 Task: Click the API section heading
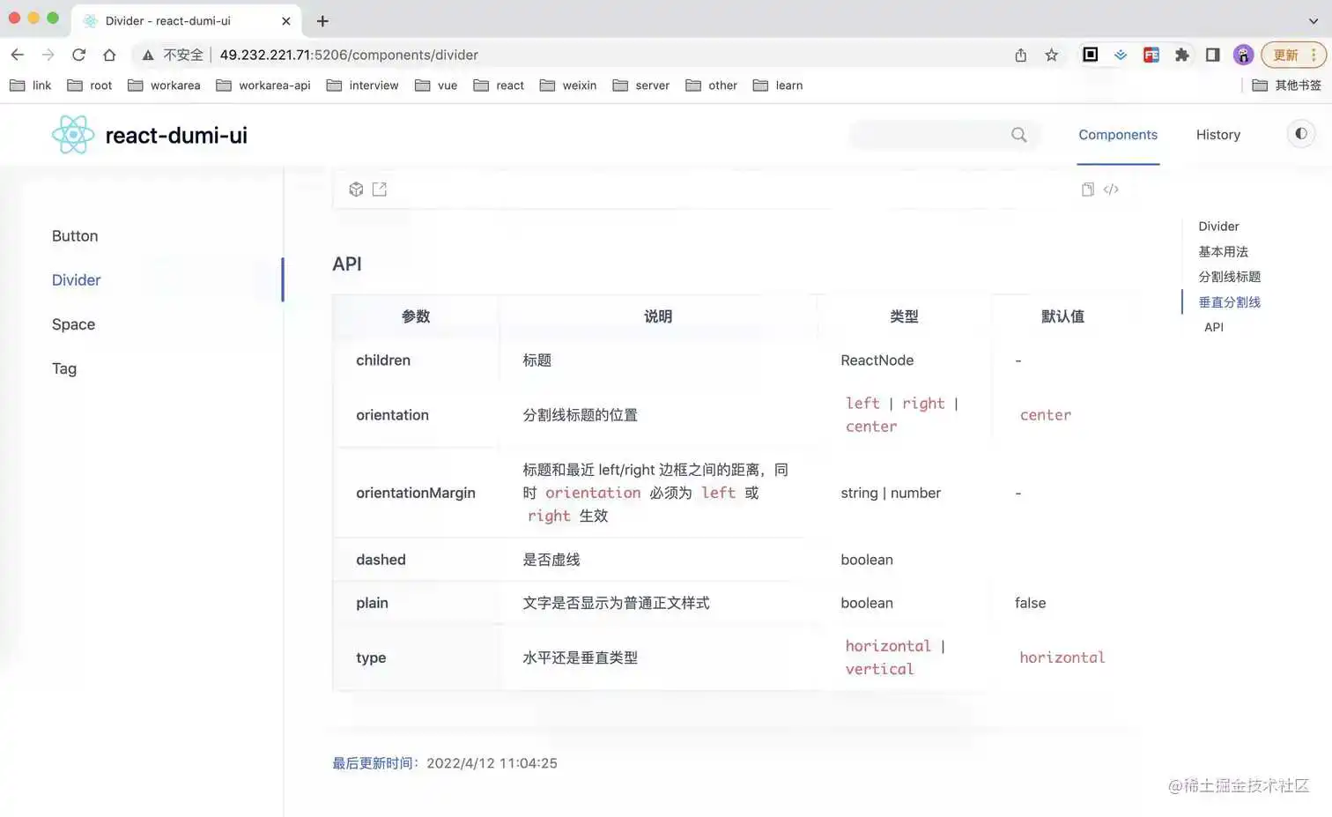(347, 264)
